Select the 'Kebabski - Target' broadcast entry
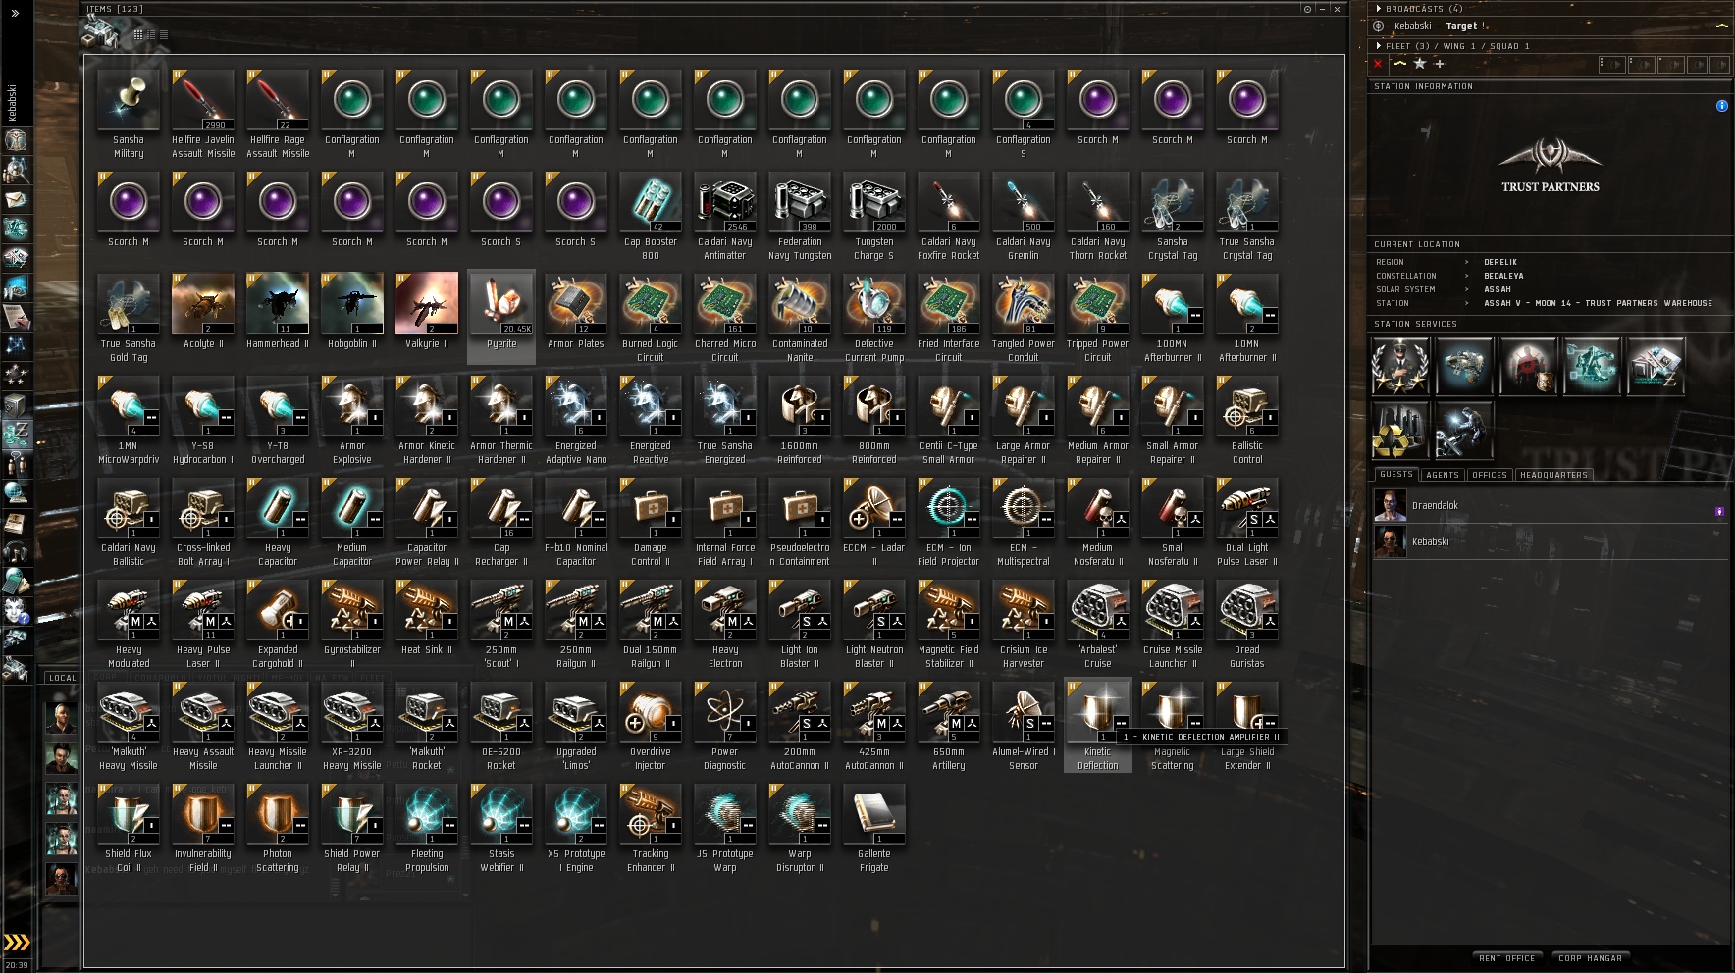Image resolution: width=1735 pixels, height=973 pixels. point(1551,26)
